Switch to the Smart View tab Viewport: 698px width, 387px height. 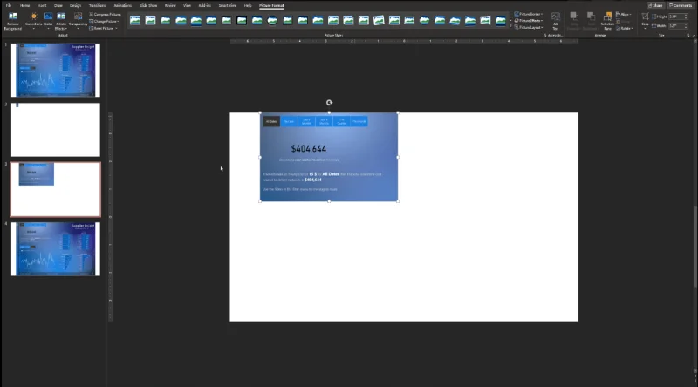(228, 6)
